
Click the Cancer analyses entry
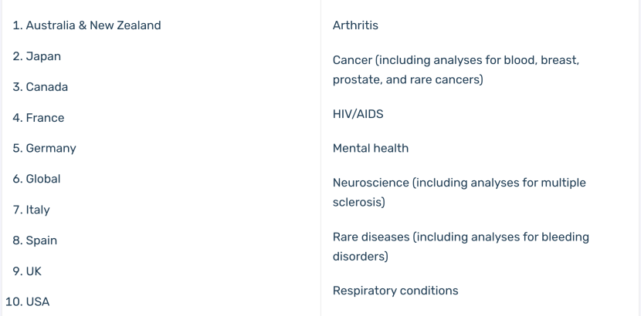[456, 69]
